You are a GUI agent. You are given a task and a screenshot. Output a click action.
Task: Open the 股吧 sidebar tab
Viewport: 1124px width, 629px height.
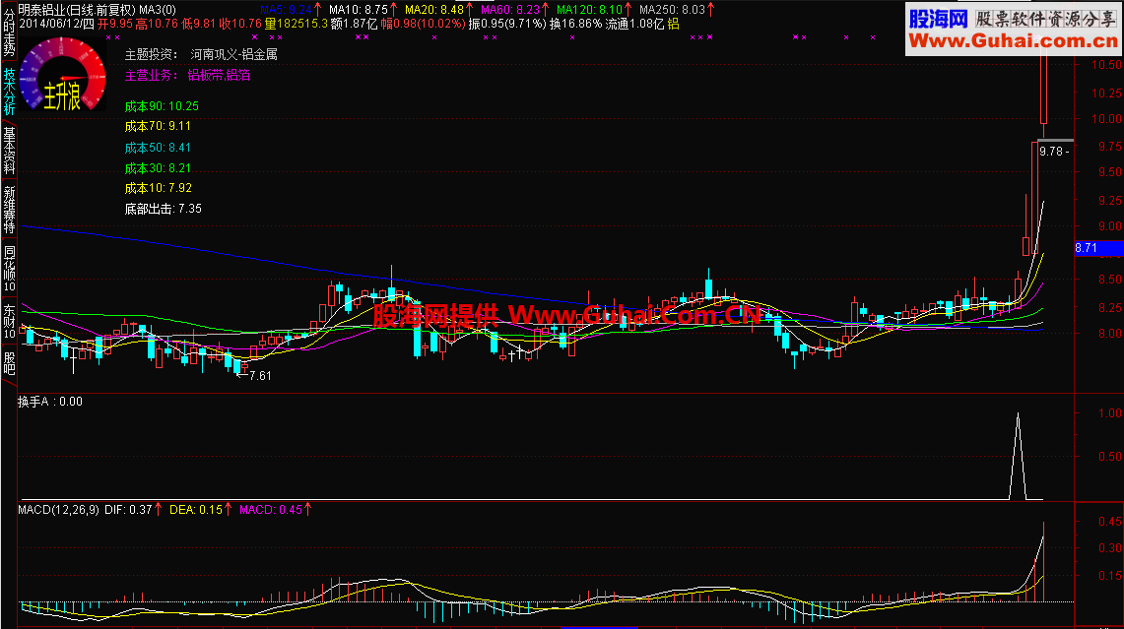(9, 363)
